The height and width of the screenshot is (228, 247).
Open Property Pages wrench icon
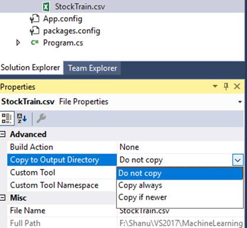[41, 118]
